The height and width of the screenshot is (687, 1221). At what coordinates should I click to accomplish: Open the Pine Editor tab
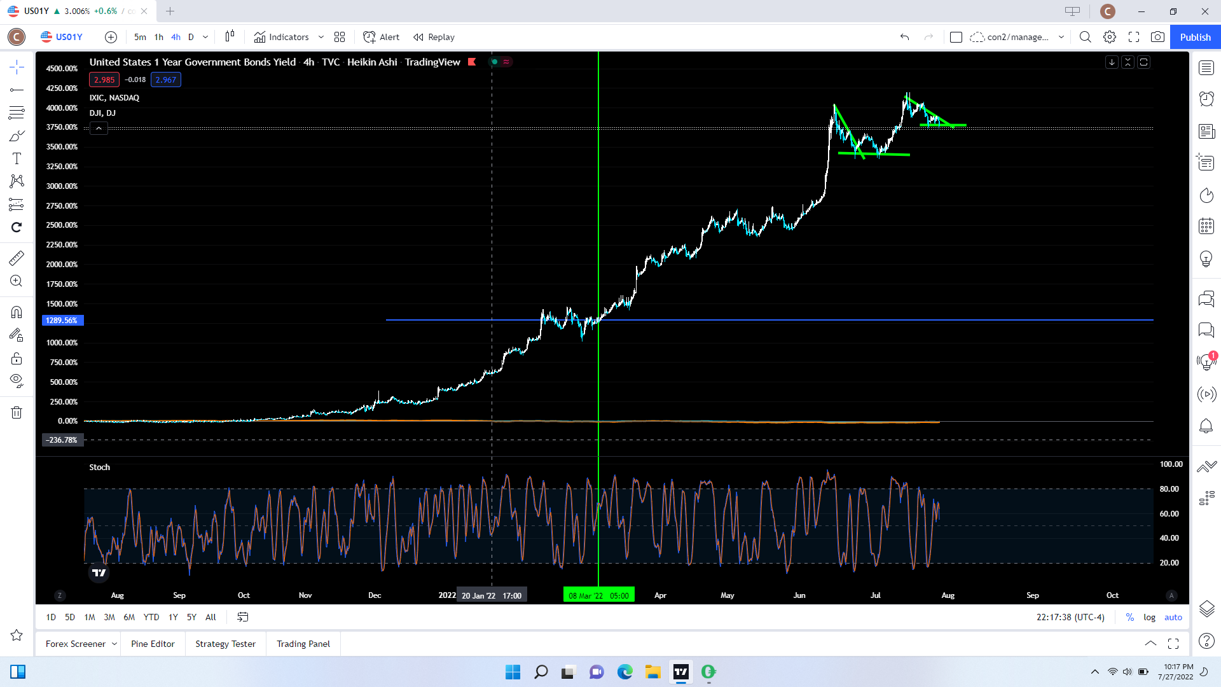click(x=153, y=644)
